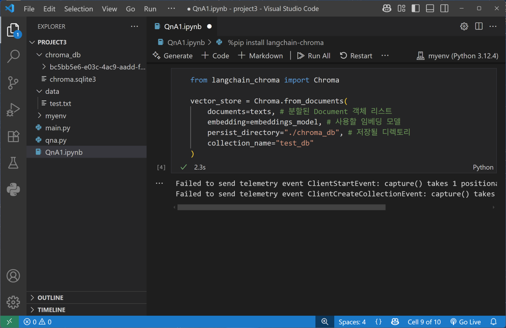Click the Copilot icon in title bar
Screen dimensions: 506x328
(387, 9)
